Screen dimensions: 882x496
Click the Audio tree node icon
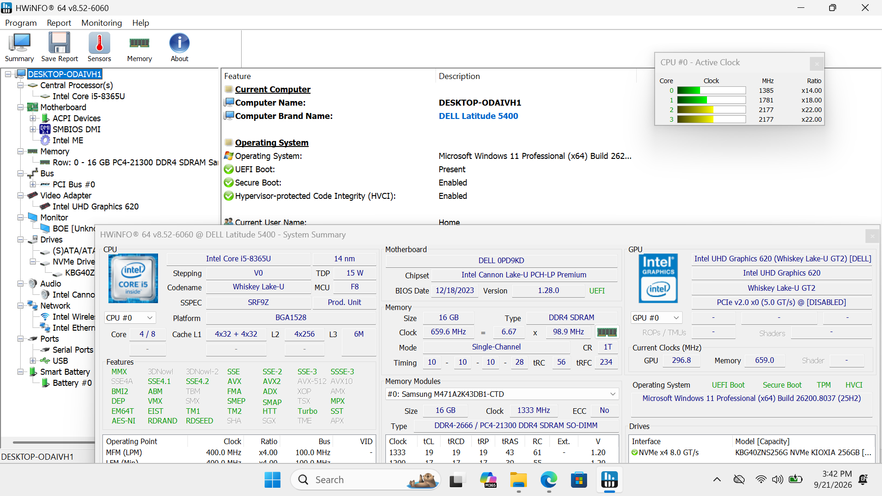pos(33,284)
